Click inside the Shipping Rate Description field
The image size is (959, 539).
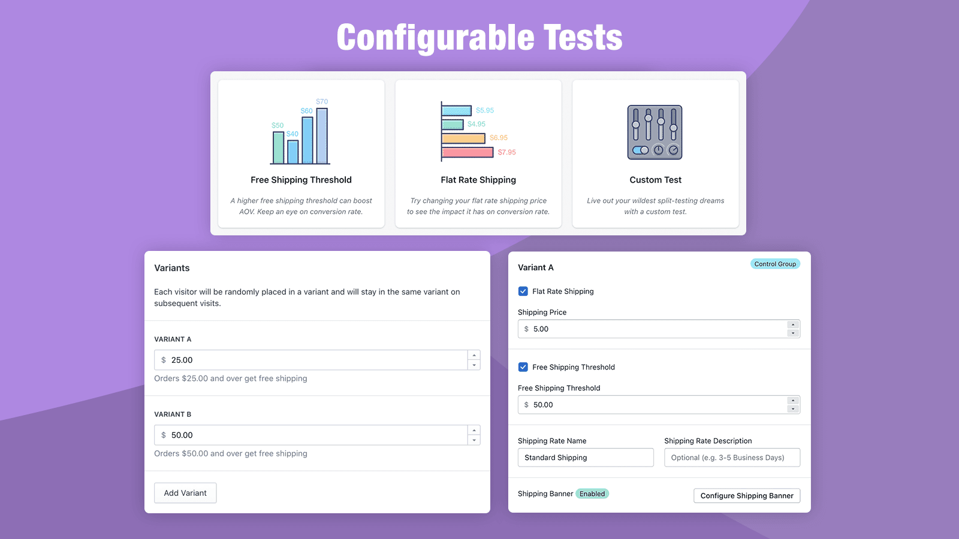click(731, 457)
